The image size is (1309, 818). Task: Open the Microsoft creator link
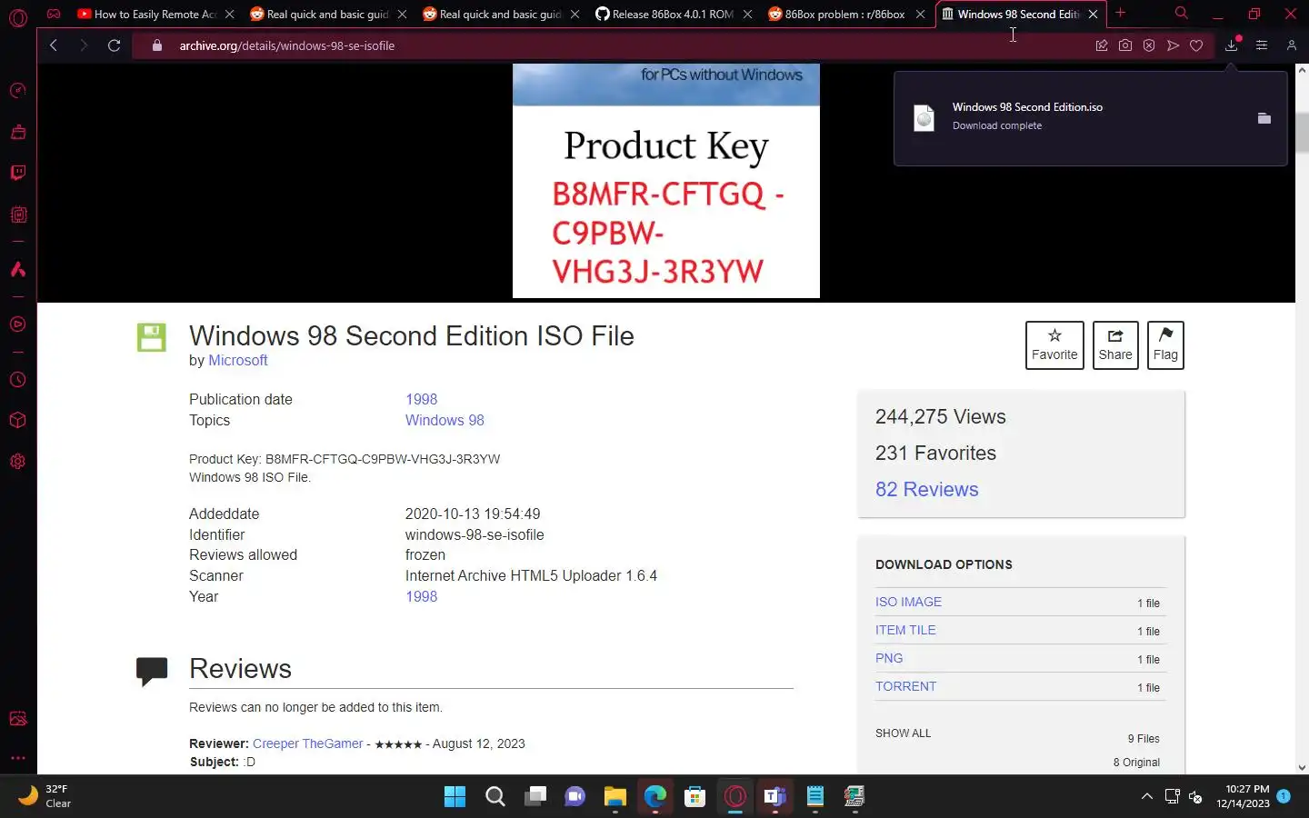tap(238, 360)
